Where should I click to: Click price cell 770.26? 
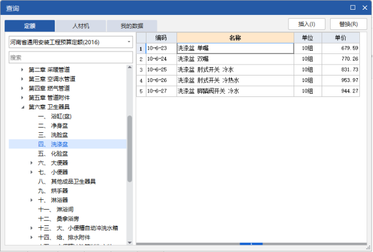340,59
